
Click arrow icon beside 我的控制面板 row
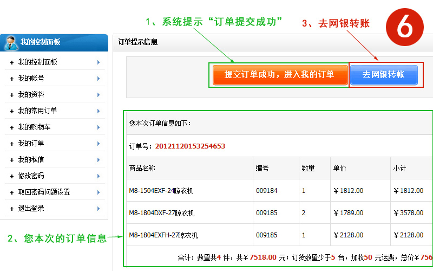click(99, 62)
